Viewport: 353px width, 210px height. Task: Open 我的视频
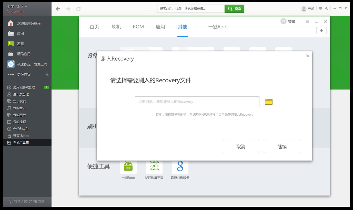(27, 122)
